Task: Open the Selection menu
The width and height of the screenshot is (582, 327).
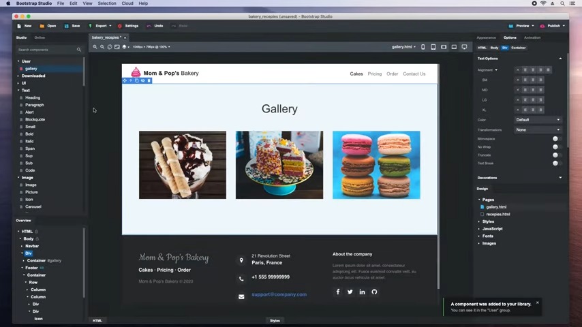Action: click(107, 3)
